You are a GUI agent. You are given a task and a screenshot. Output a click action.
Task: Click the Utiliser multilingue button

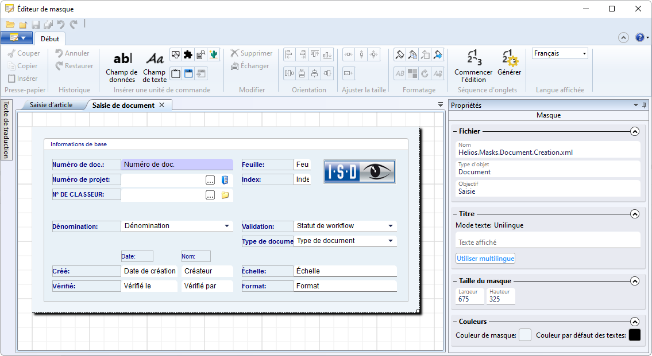485,259
